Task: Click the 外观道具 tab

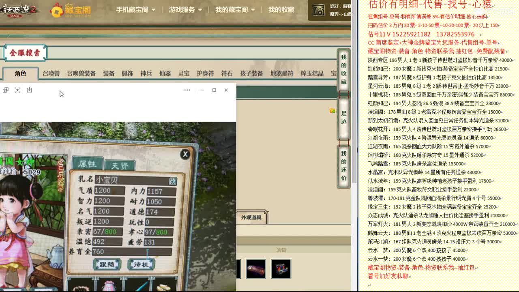Action: click(x=251, y=217)
